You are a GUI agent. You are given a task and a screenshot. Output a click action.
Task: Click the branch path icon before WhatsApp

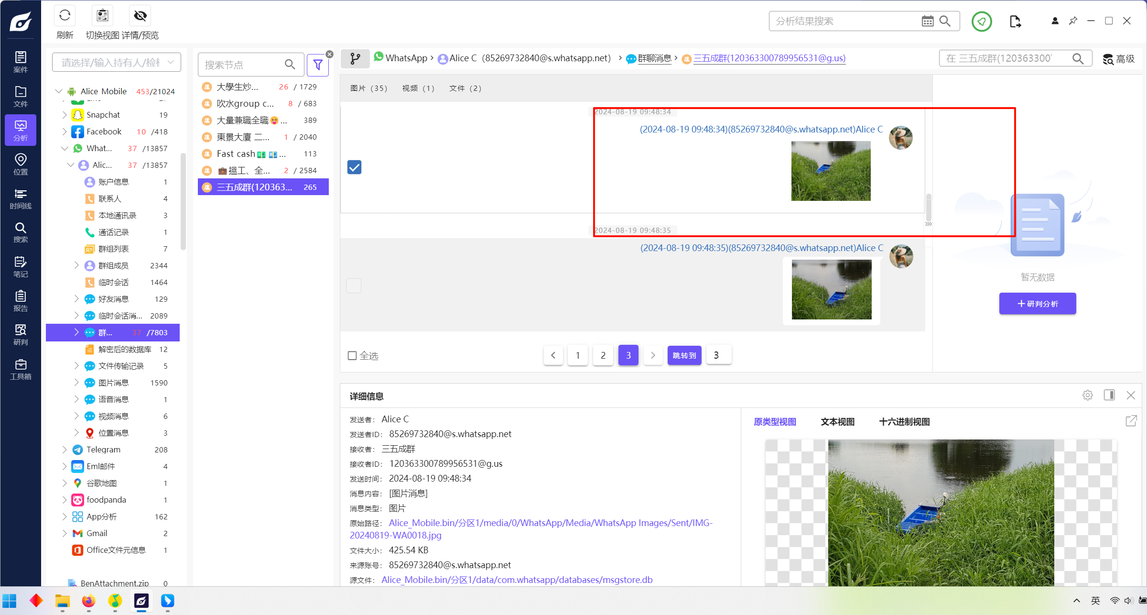pyautogui.click(x=355, y=58)
